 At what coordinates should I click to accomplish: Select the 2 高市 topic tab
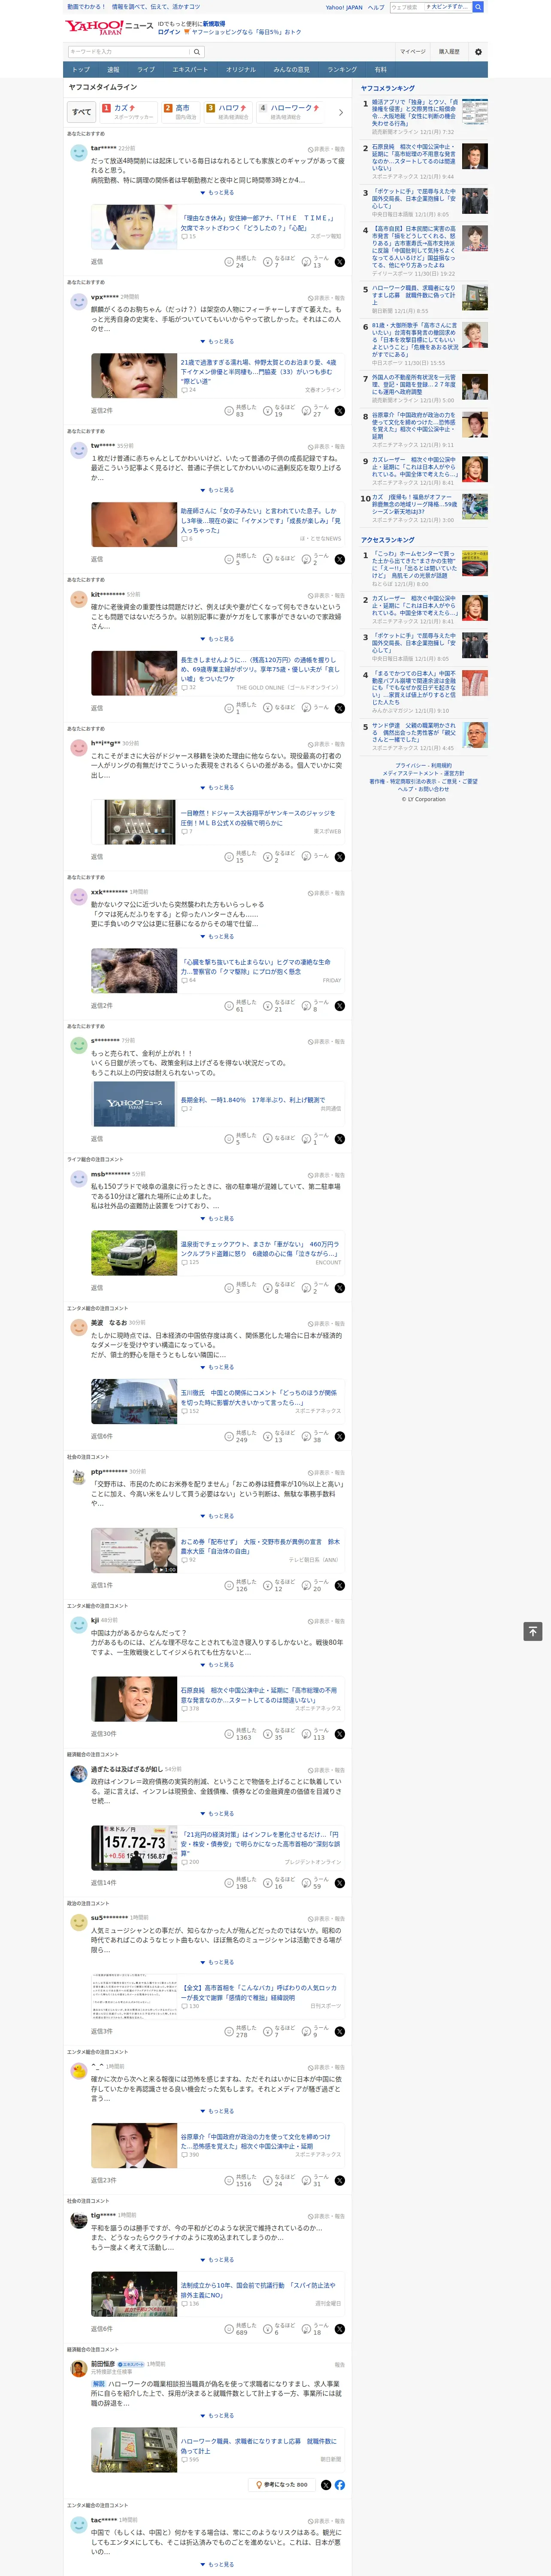click(x=179, y=112)
